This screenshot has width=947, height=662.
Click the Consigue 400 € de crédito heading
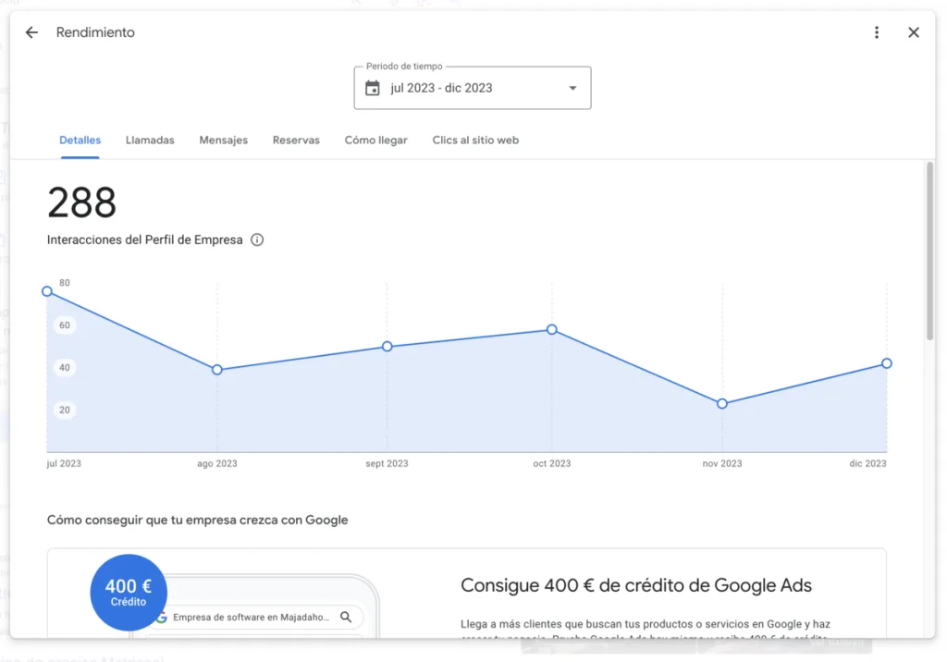coord(636,585)
